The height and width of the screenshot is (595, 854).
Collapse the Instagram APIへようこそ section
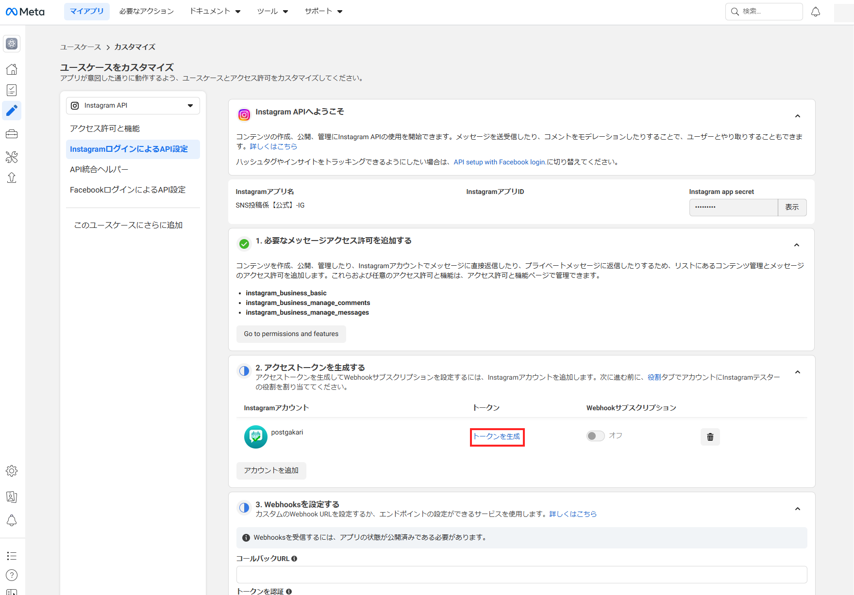click(797, 116)
